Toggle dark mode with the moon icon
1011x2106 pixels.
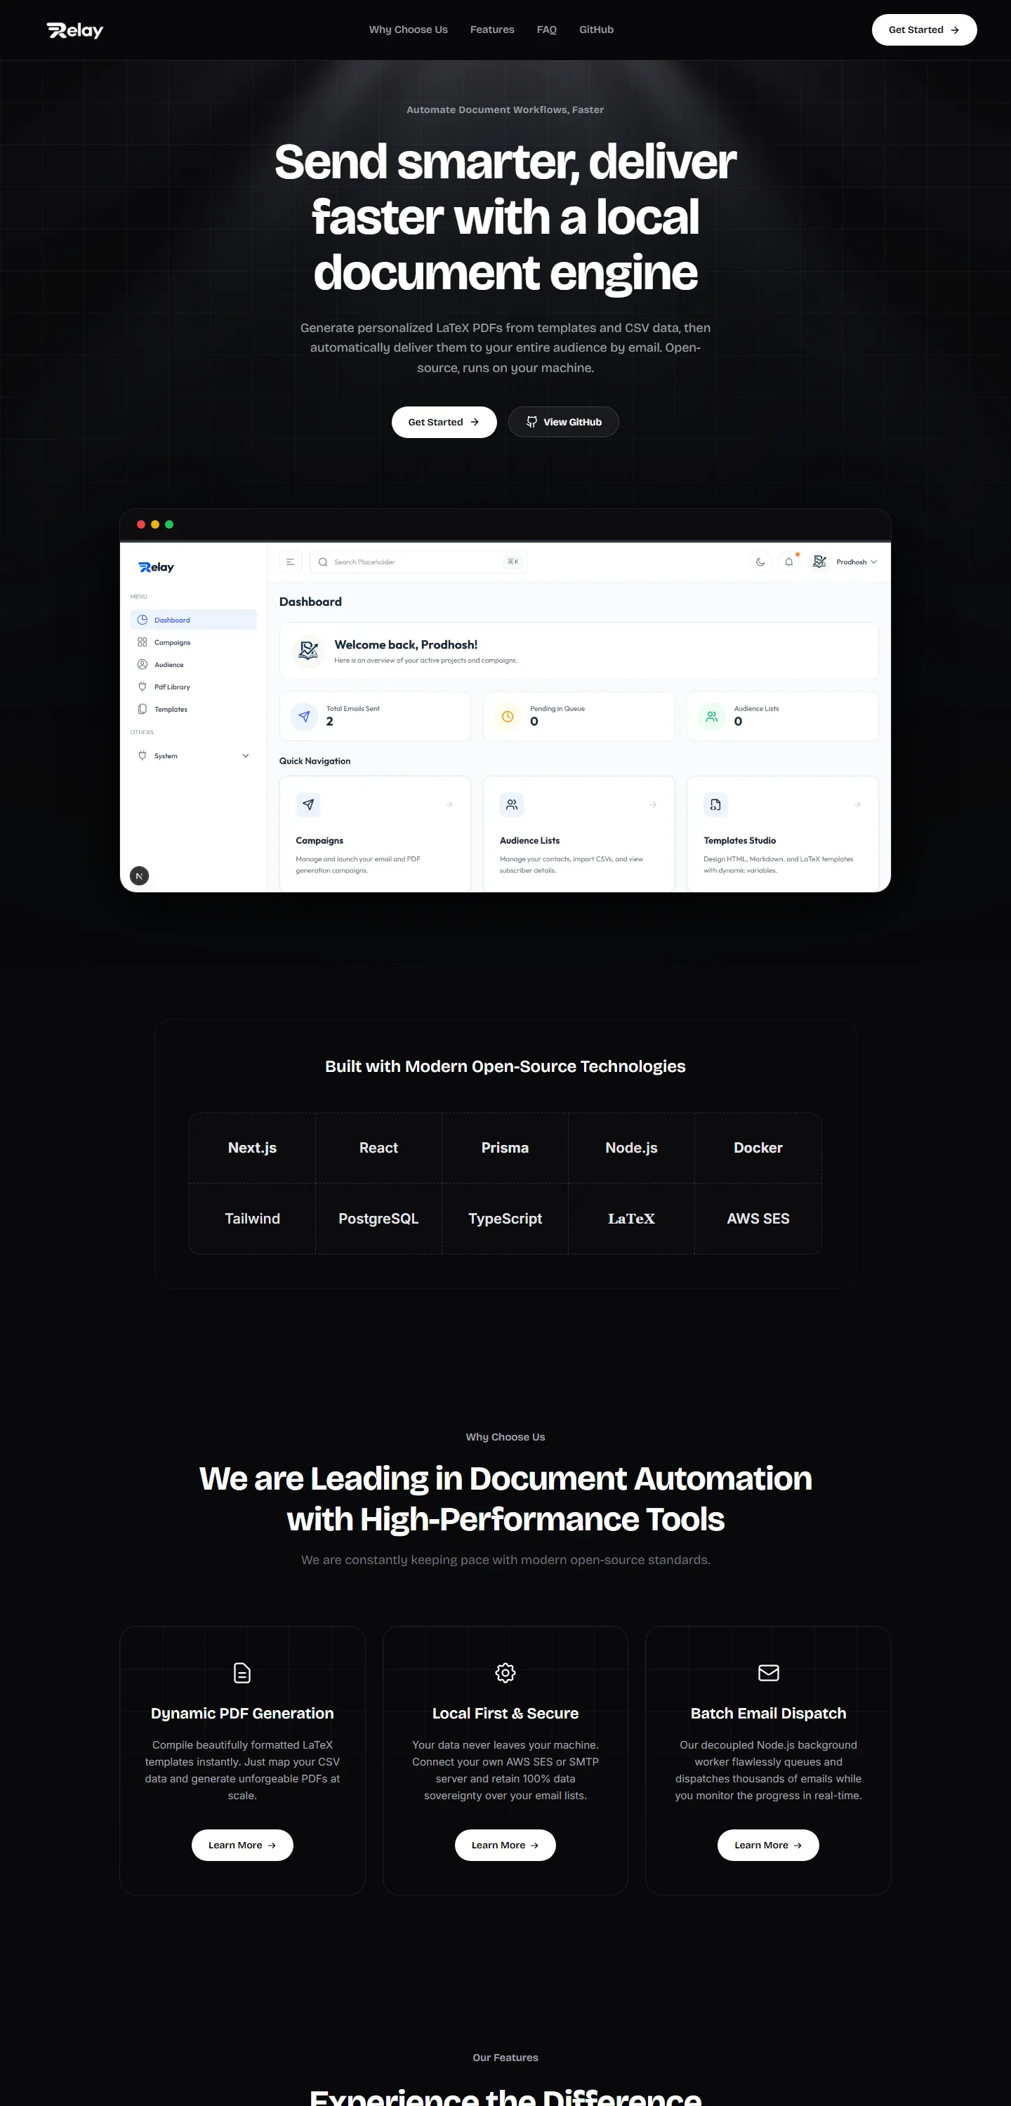pos(760,562)
